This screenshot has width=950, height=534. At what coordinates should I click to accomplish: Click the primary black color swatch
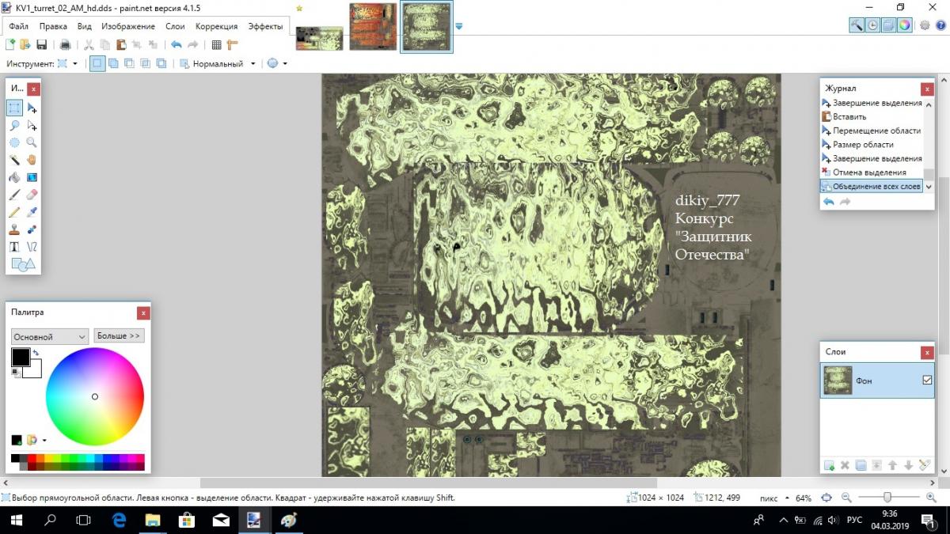[20, 357]
